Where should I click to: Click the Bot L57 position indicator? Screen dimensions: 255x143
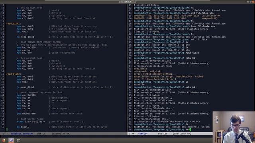tap(42, 133)
